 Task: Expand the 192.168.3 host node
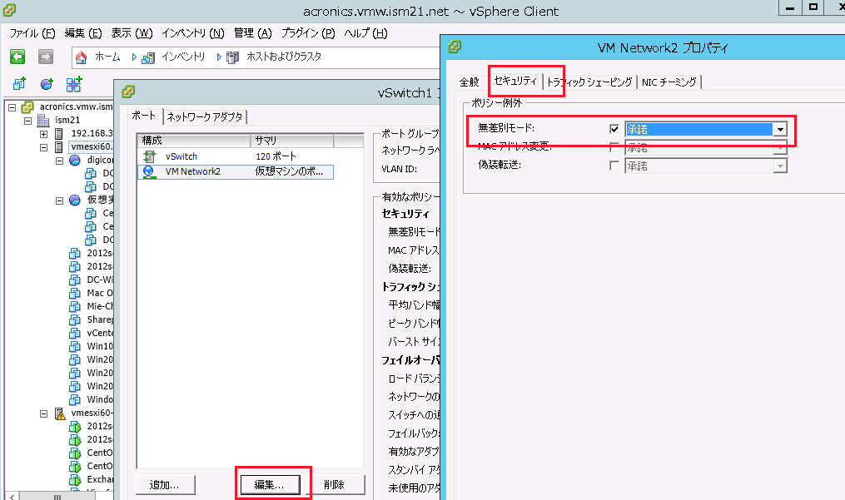[x=43, y=134]
